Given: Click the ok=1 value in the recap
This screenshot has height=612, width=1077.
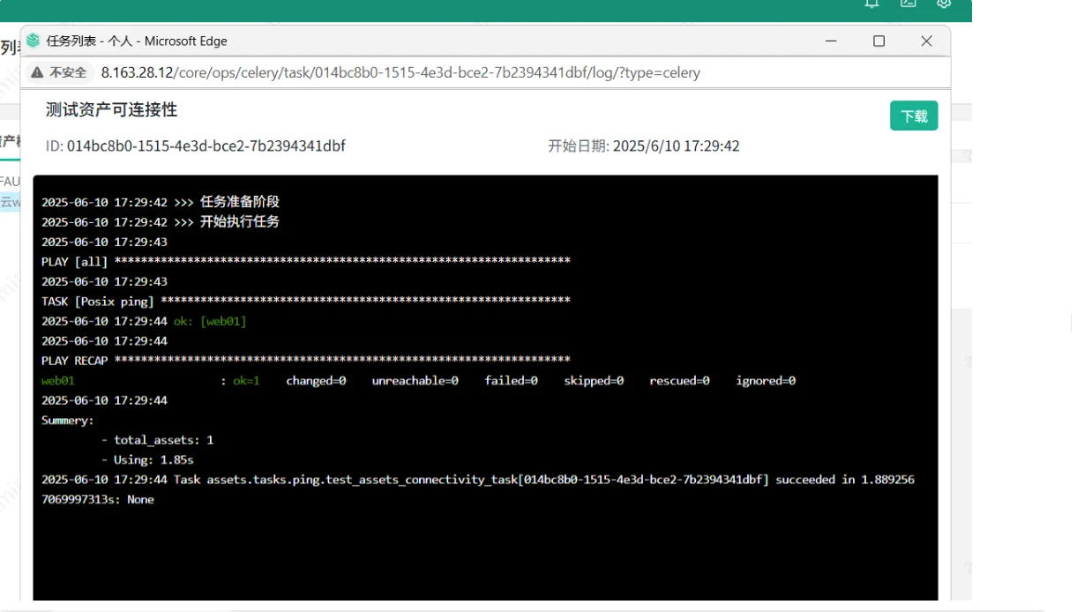Looking at the screenshot, I should (246, 380).
